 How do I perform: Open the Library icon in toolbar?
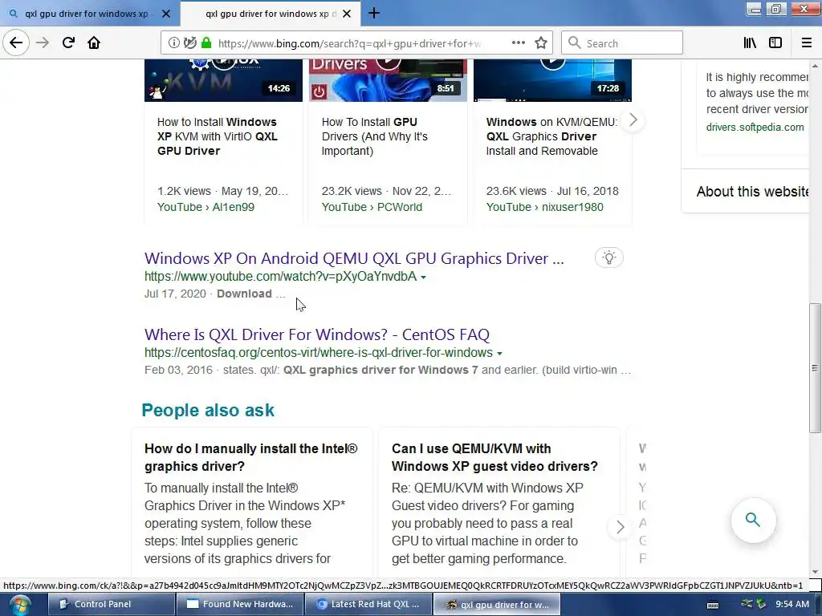[750, 43]
